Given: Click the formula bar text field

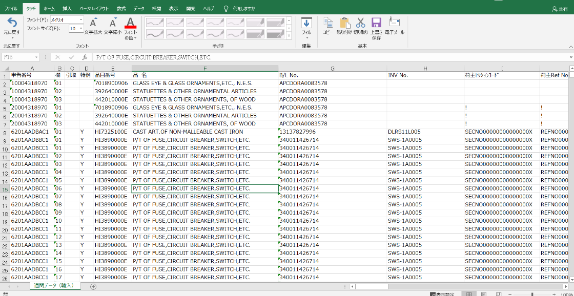Looking at the screenshot, I should click(331, 57).
